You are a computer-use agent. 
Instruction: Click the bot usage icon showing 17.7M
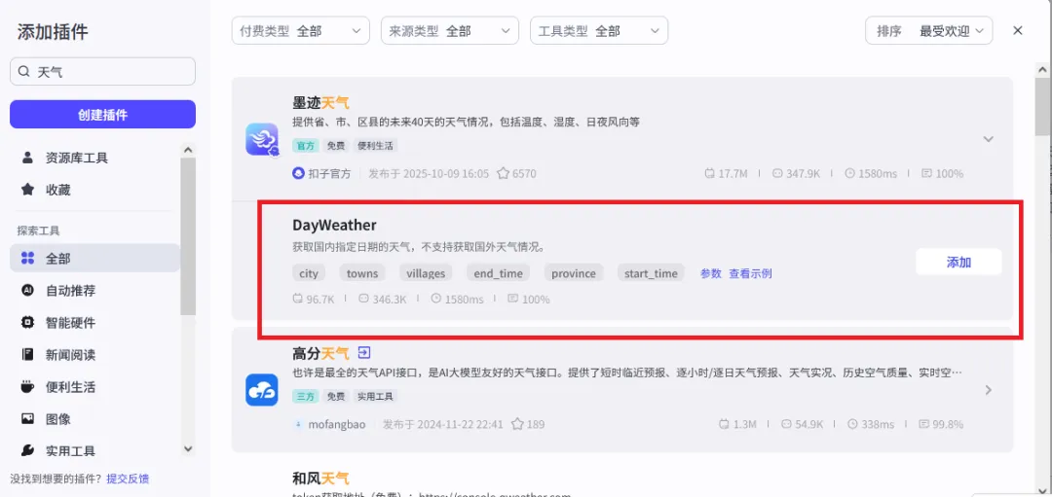tap(710, 173)
